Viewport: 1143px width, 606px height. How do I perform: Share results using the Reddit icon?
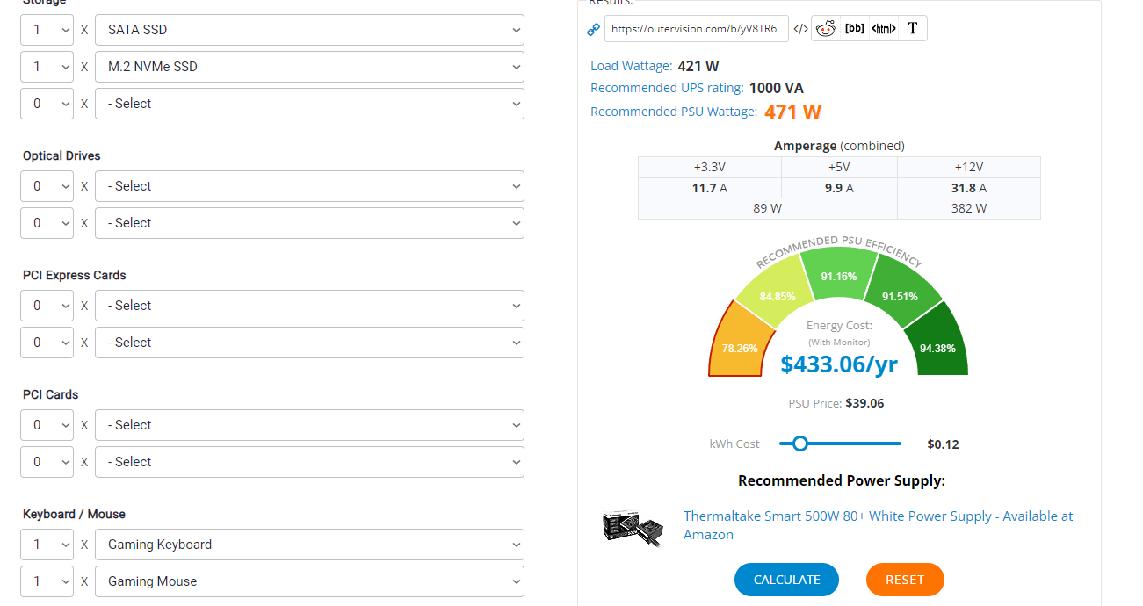(x=825, y=28)
